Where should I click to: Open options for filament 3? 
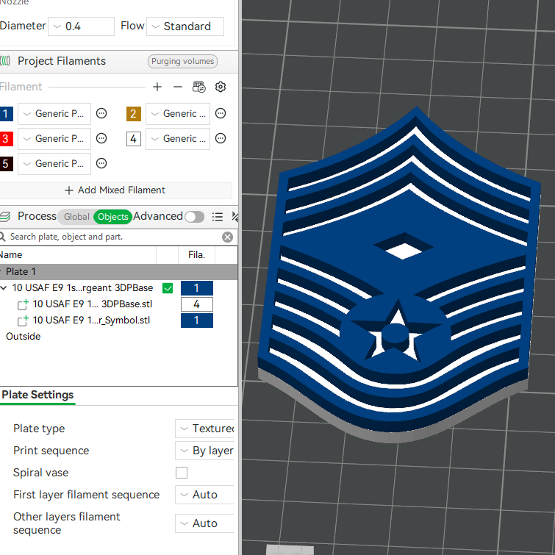[101, 138]
